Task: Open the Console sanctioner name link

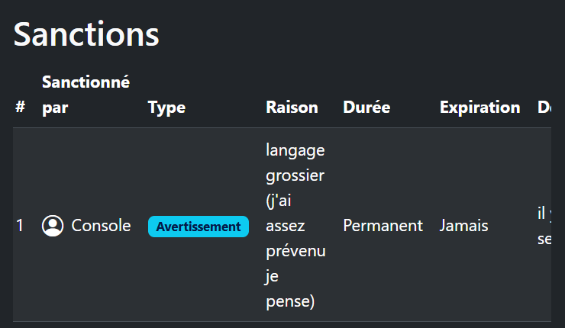Action: click(101, 226)
